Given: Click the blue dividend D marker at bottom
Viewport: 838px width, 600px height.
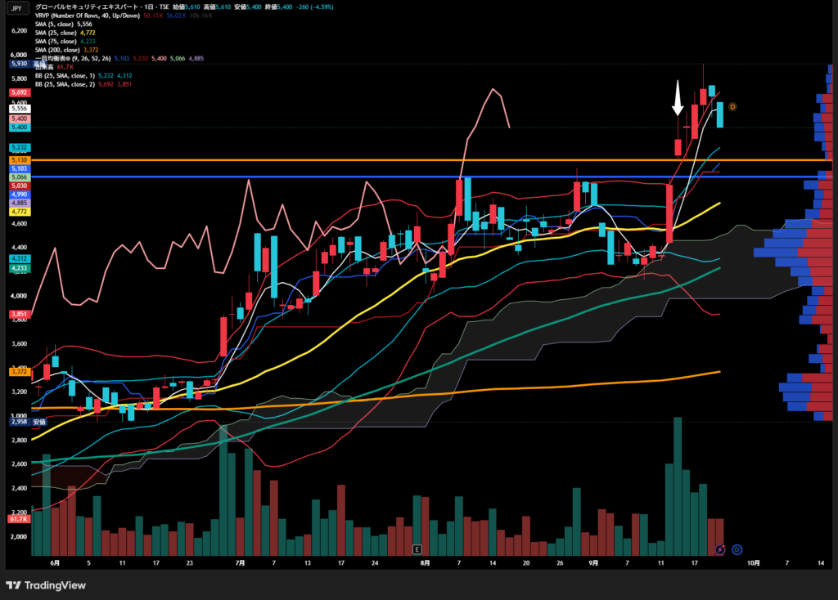Looking at the screenshot, I should [x=737, y=549].
